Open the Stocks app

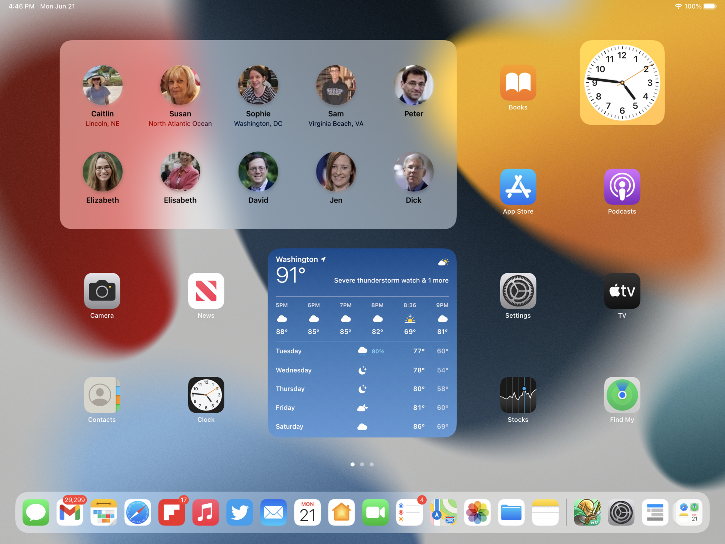tap(518, 395)
